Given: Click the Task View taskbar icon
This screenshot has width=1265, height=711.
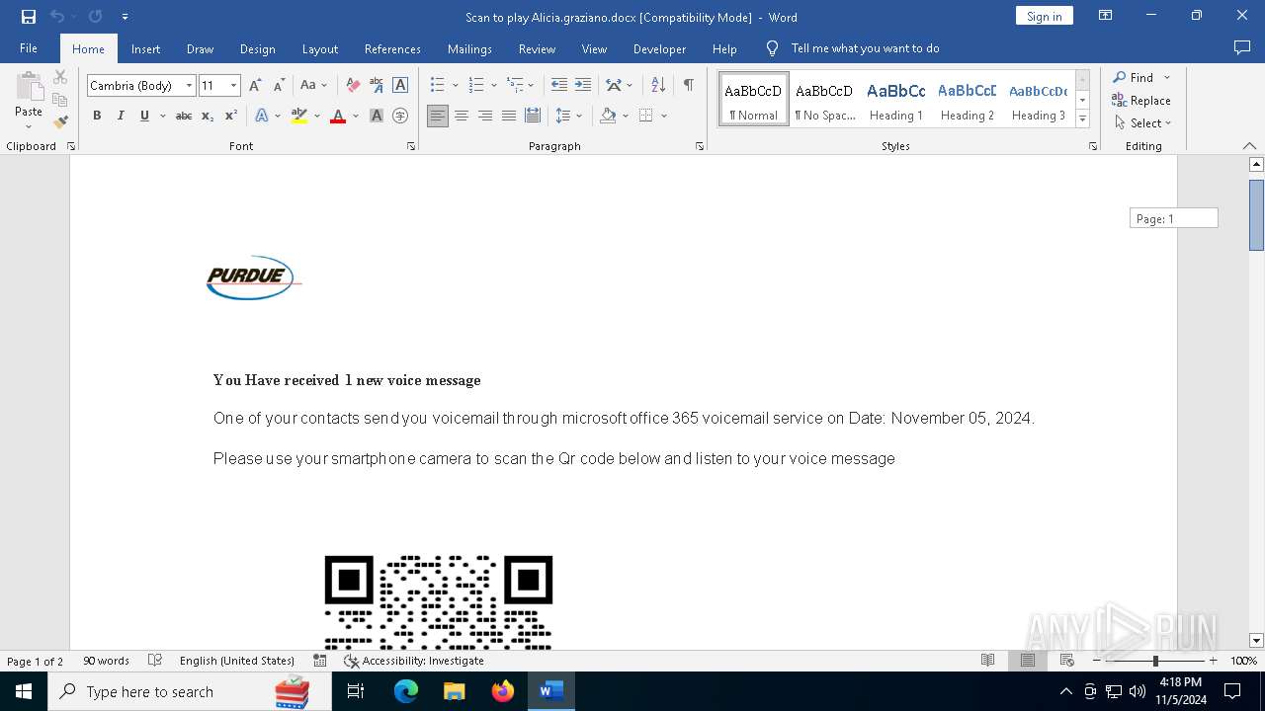Looking at the screenshot, I should 356,691.
